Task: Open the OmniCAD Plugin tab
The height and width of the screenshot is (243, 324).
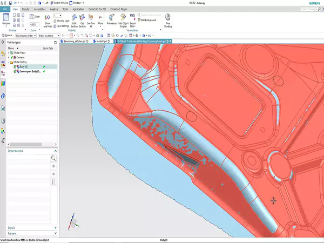Action: point(119,9)
